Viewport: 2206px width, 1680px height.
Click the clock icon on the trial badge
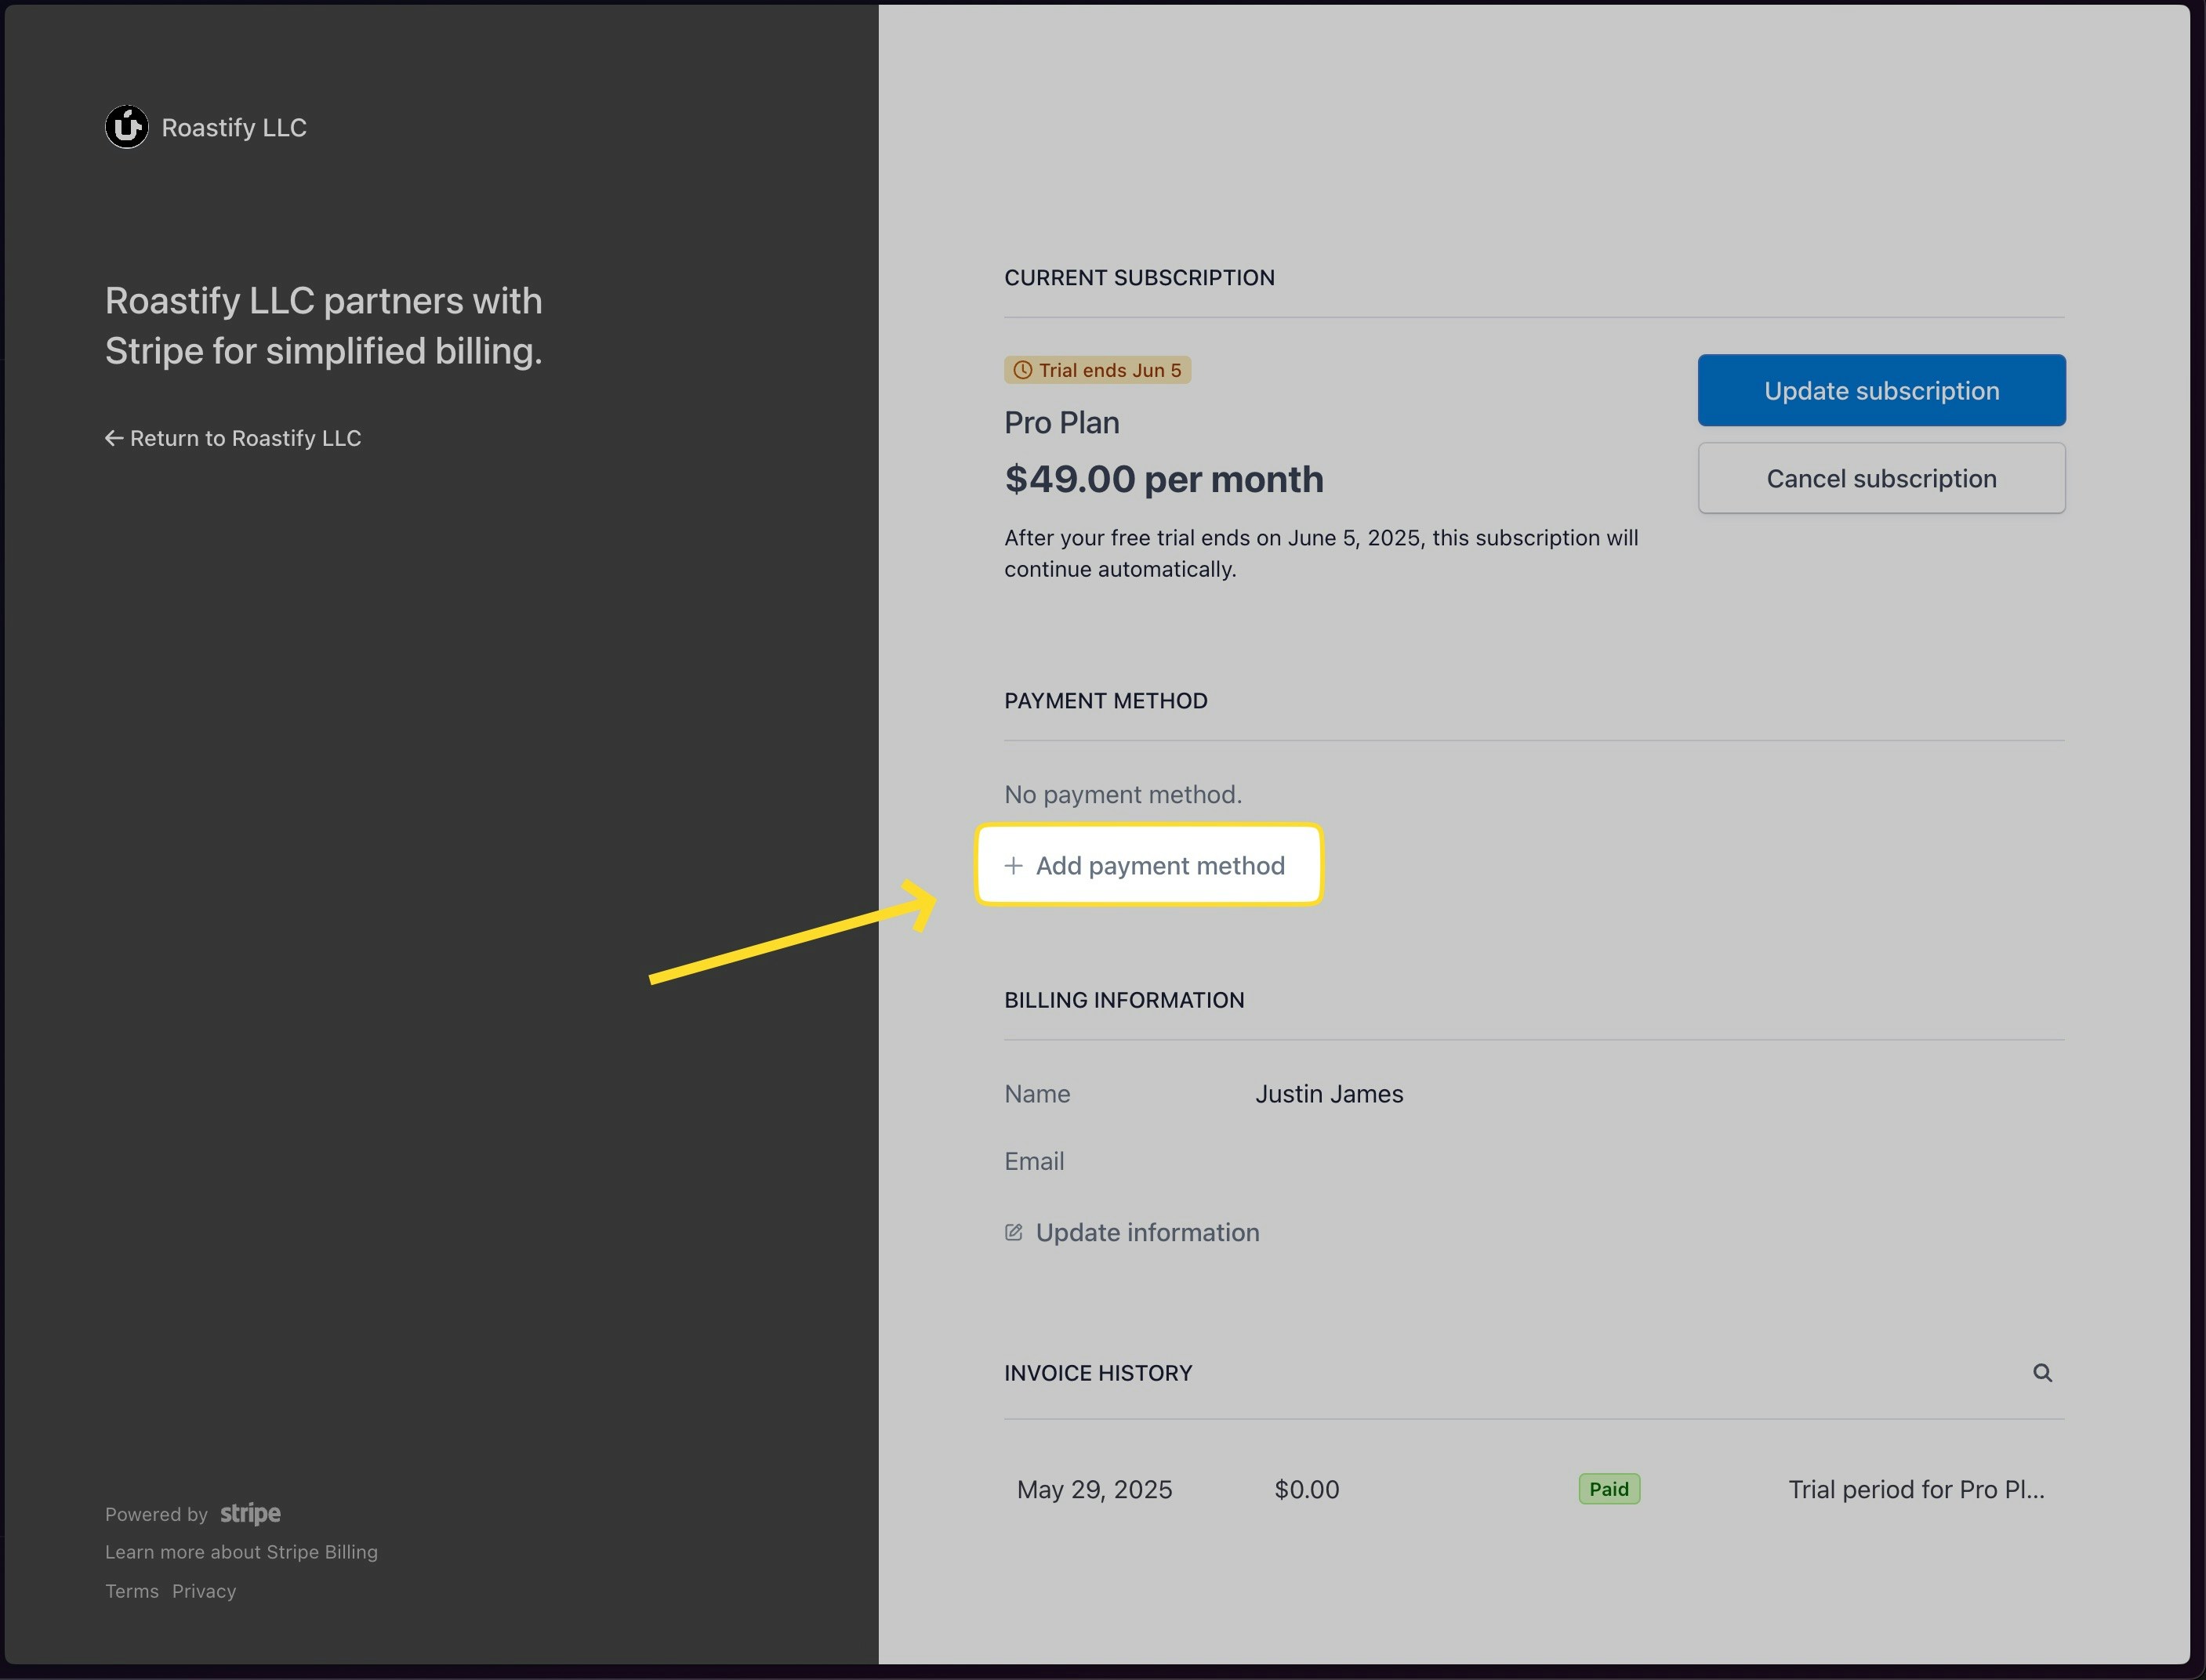click(1022, 369)
